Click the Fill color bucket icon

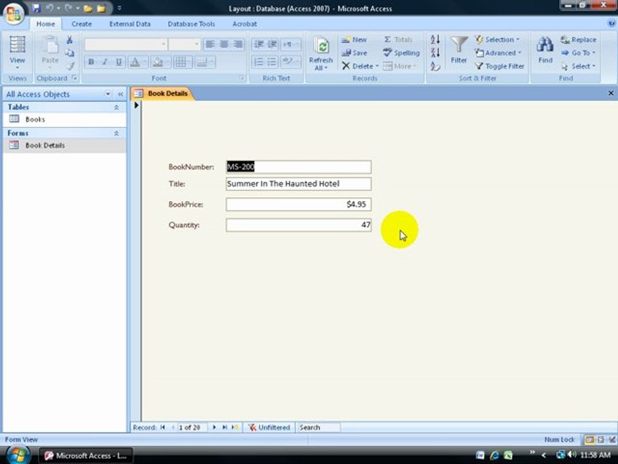158,62
